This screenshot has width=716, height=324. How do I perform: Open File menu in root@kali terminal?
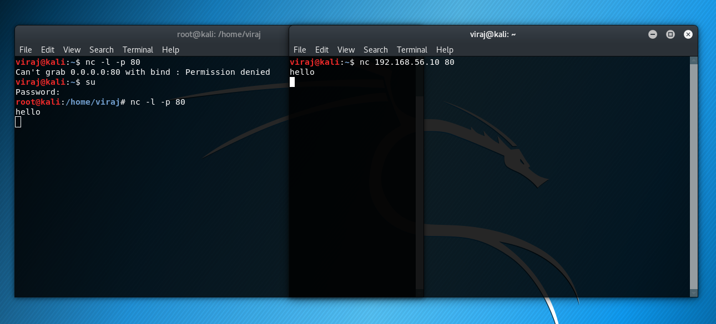pyautogui.click(x=26, y=50)
